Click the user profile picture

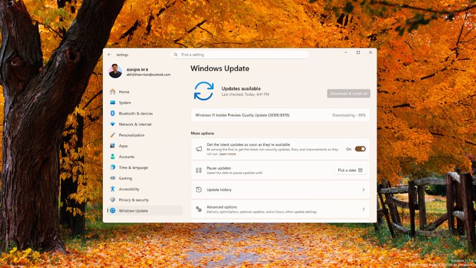pos(115,71)
